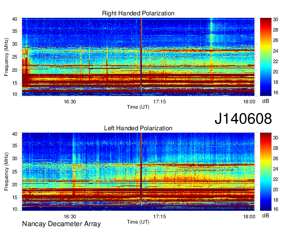Click the "17:15" time tick of the right-handed plot

[159, 102]
